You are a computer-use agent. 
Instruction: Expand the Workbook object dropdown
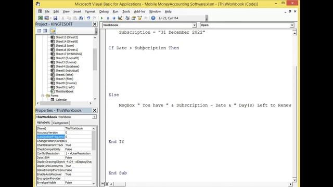[x=194, y=25]
